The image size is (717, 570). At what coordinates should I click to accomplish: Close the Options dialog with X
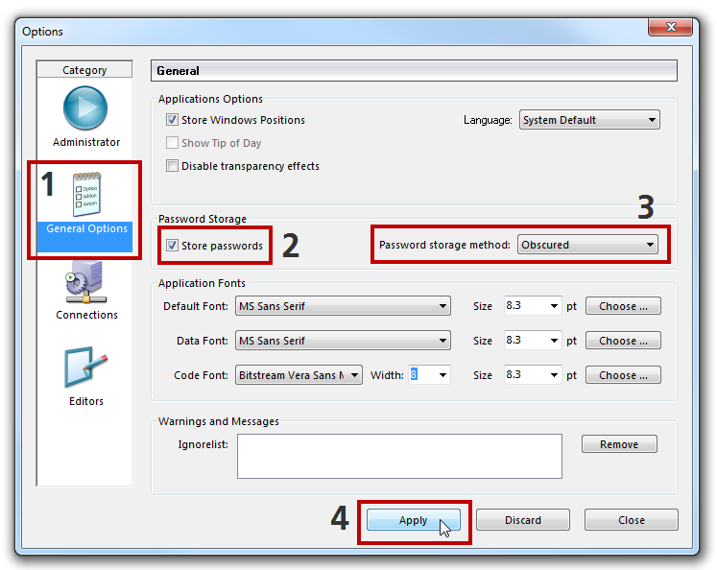click(670, 27)
